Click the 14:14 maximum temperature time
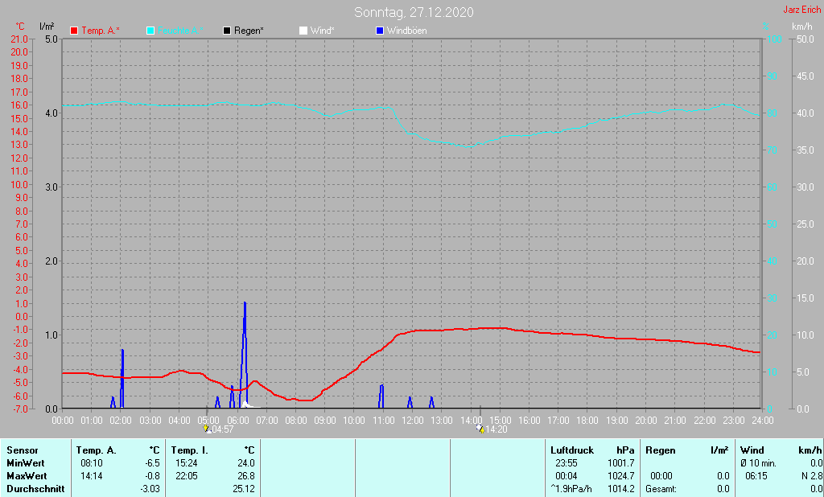The height and width of the screenshot is (497, 824). 92,476
